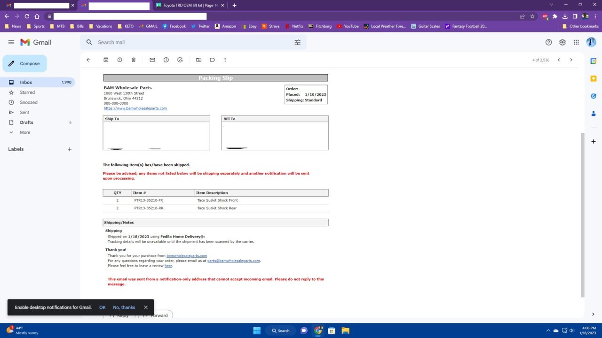Viewport: 602px width, 338px height.
Task: Show search options slider icon
Action: click(x=297, y=42)
